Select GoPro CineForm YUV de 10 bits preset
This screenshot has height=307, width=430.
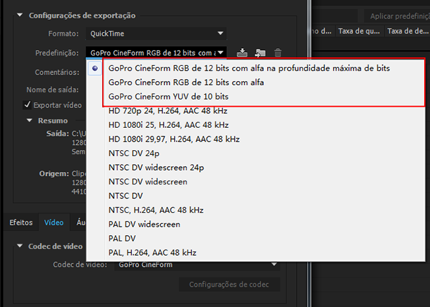click(256, 97)
